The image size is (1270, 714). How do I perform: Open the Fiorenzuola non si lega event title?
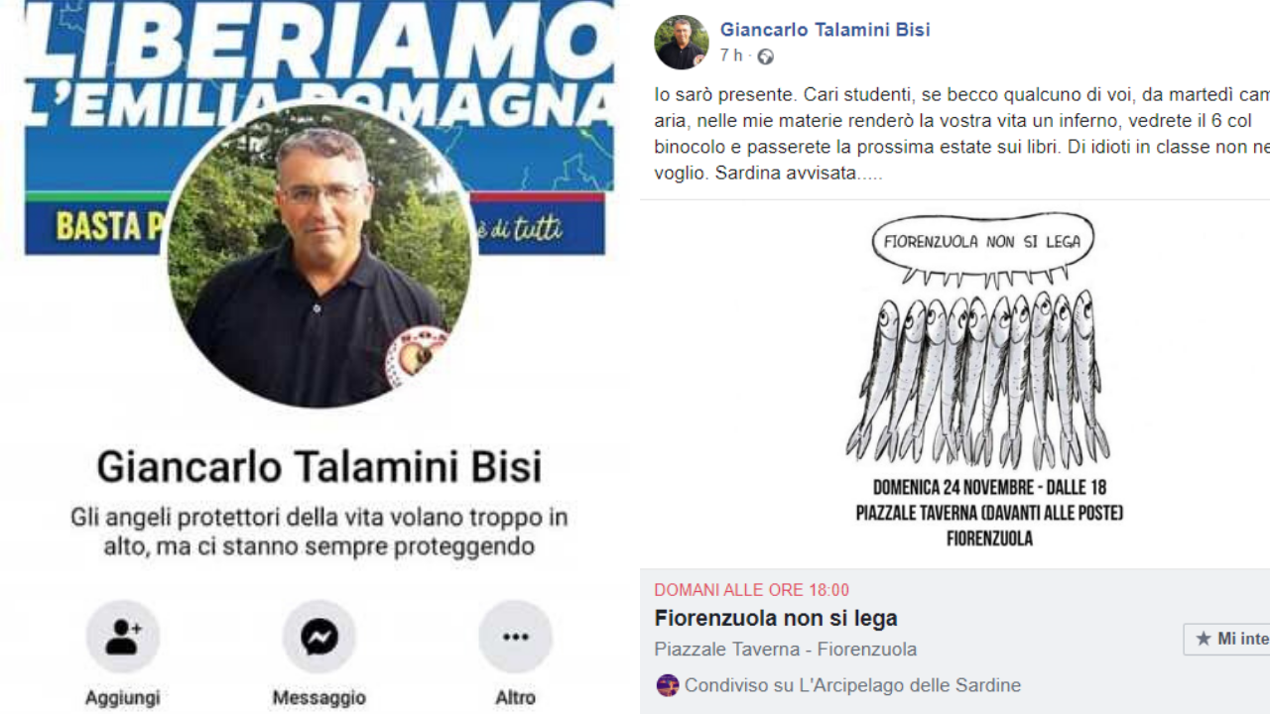(x=776, y=618)
